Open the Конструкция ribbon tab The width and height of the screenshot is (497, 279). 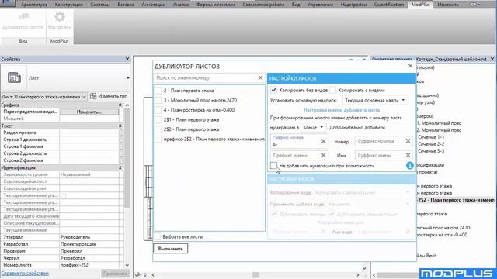pyautogui.click(x=68, y=5)
